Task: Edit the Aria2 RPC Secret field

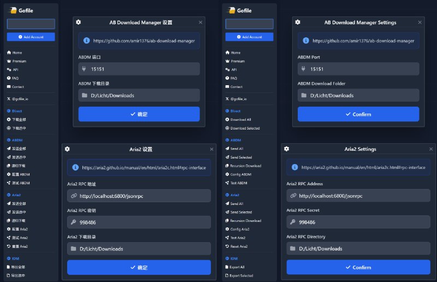Action: pos(358,222)
